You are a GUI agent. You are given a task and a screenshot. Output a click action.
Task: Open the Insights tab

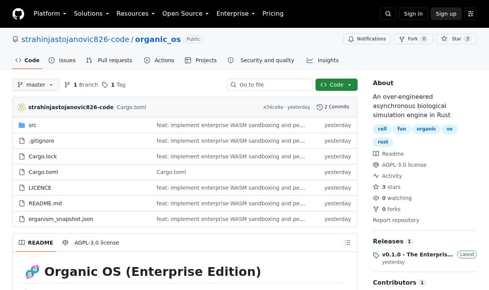[323, 60]
